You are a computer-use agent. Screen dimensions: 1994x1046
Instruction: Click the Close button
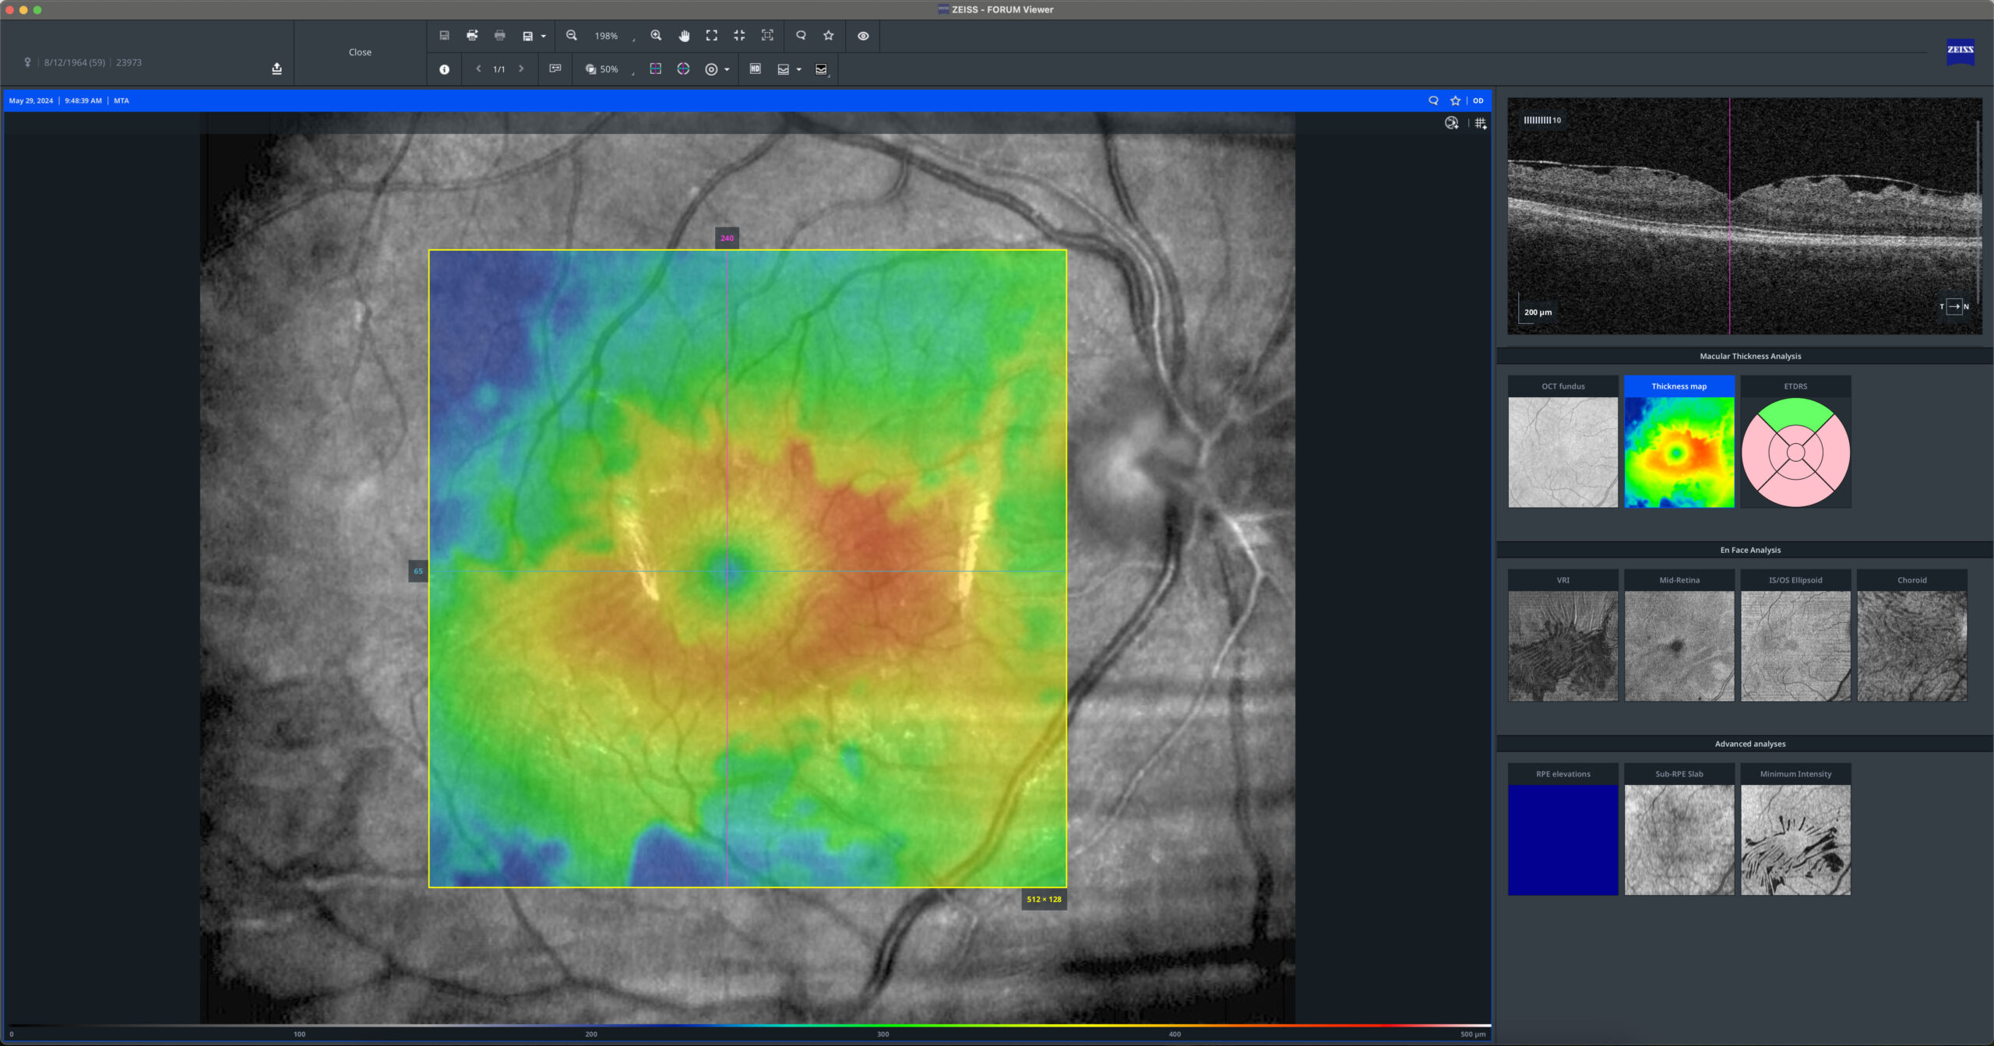click(x=360, y=52)
